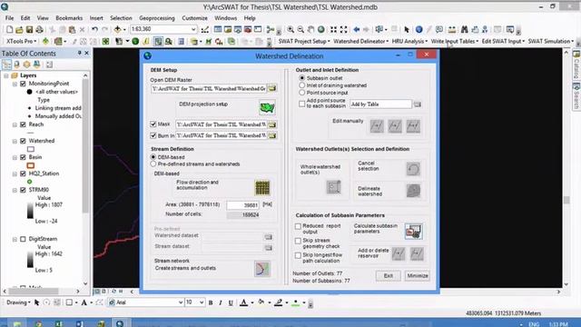Open the File menu
The image size is (581, 327).
point(9,18)
